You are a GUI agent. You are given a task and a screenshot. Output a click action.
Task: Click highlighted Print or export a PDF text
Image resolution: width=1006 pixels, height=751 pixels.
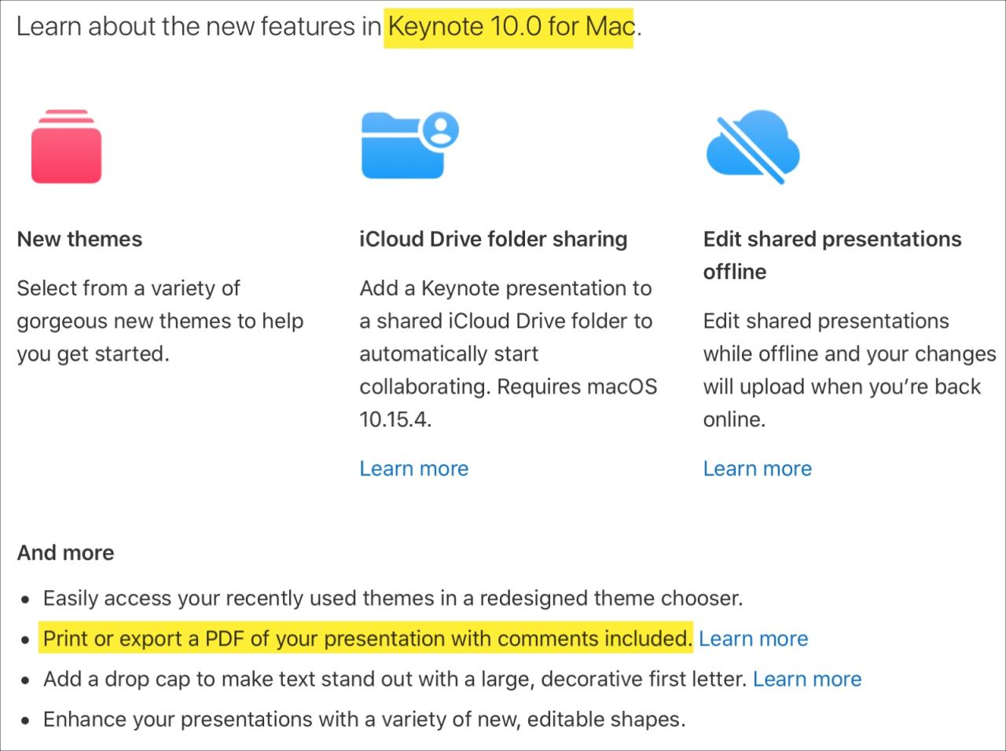367,639
